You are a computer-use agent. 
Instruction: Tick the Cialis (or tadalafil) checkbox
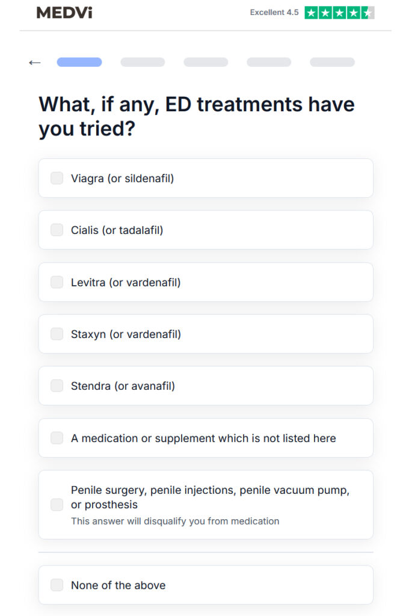coord(57,230)
